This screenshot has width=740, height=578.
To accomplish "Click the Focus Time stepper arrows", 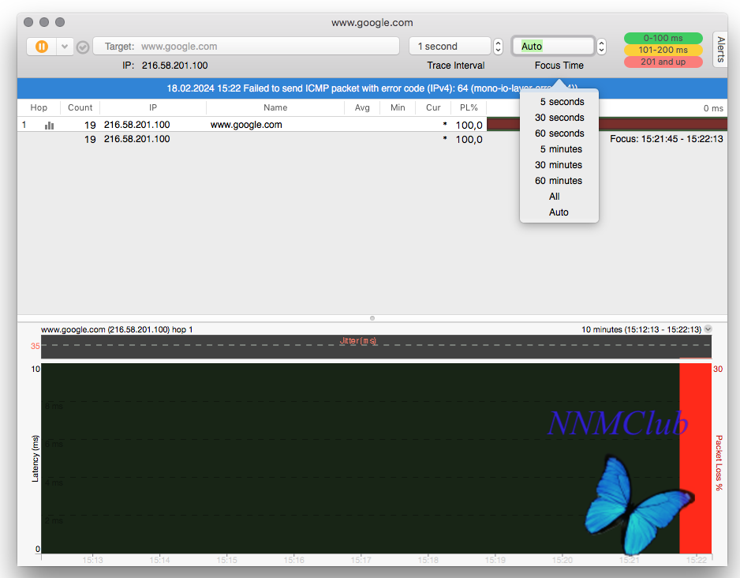I will click(601, 47).
